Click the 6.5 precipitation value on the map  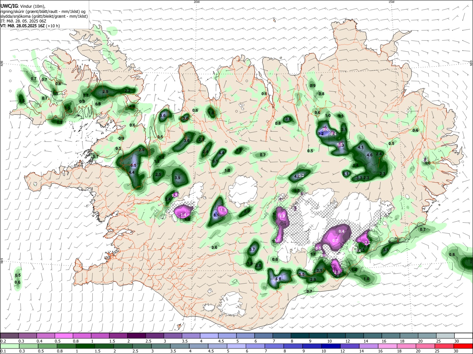[133, 166]
